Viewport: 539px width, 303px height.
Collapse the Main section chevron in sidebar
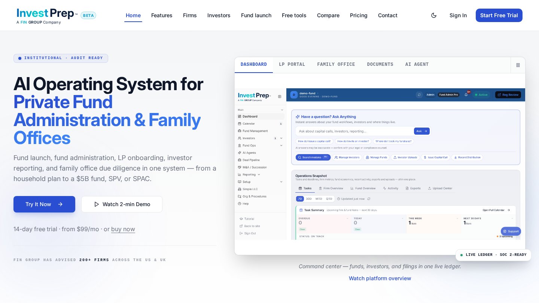pyautogui.click(x=282, y=110)
